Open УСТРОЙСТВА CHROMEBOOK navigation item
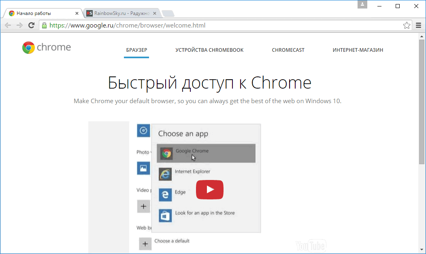426x254 pixels. 209,50
